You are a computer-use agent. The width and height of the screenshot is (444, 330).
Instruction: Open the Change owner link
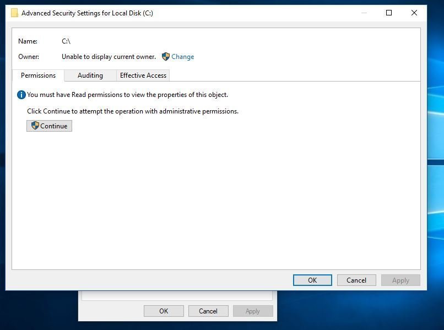(184, 57)
